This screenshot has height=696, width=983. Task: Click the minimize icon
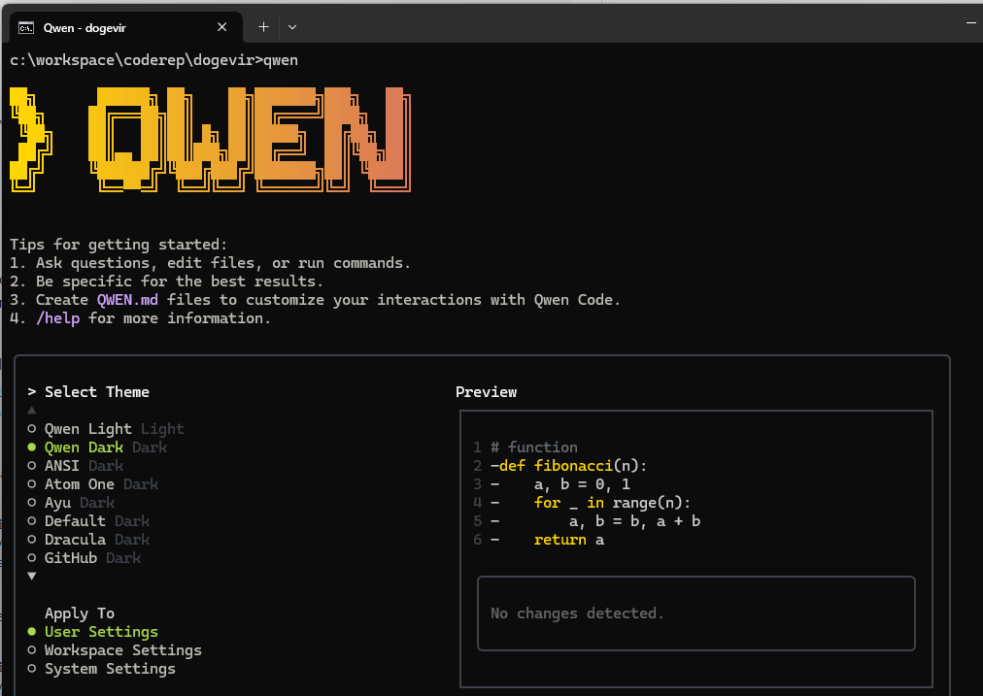pyautogui.click(x=970, y=21)
